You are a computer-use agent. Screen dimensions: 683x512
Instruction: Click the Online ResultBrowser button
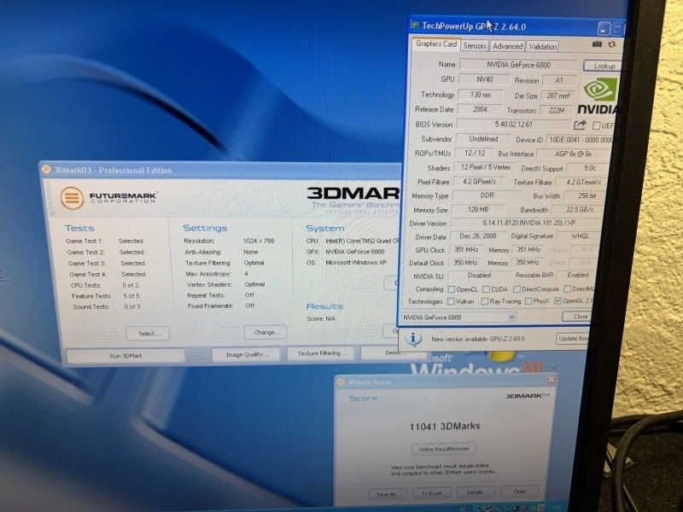click(x=443, y=449)
